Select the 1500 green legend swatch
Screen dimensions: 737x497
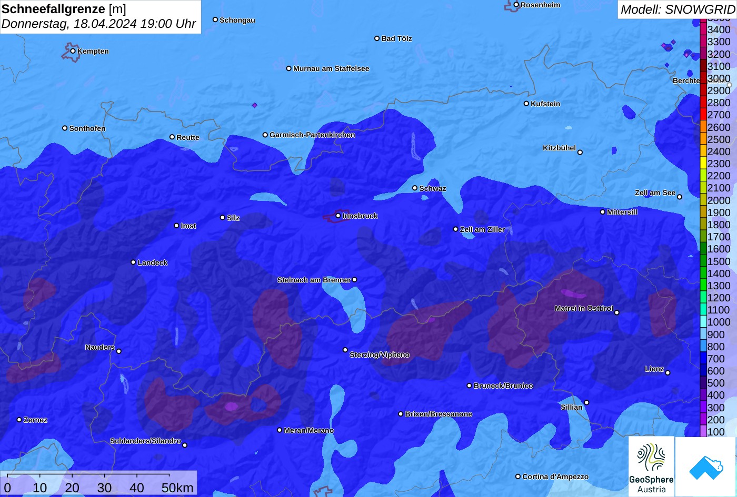tap(703, 261)
